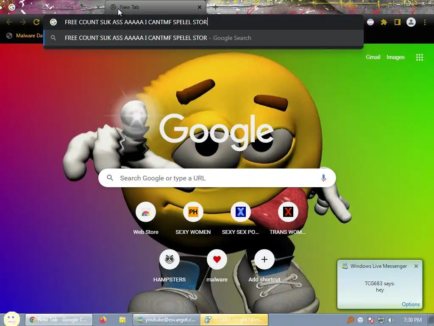
Task: Open the SEXY WOMEN shortcut tile
Action: tap(193, 219)
